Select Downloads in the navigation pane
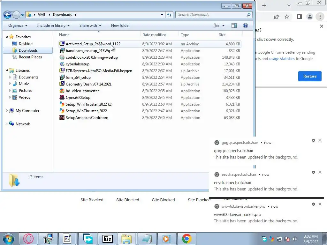 tap(28, 50)
